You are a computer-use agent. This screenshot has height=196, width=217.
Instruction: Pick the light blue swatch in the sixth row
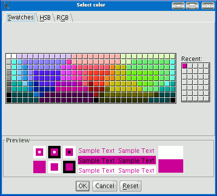(25, 84)
